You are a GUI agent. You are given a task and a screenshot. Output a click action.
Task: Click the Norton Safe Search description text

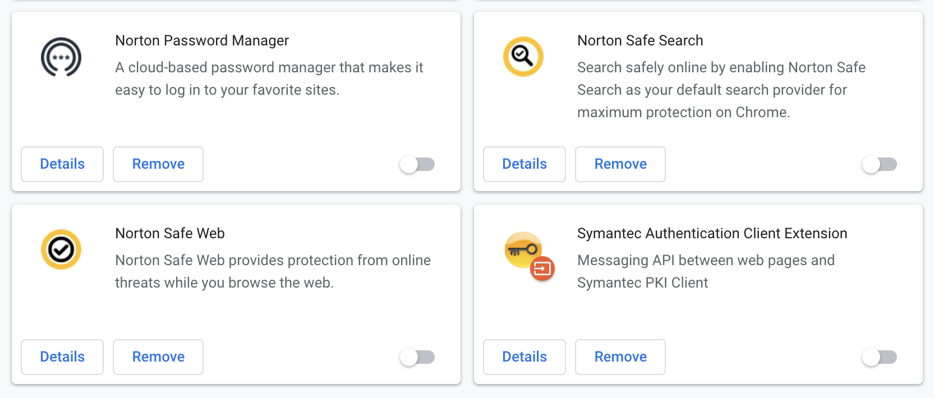coord(721,90)
